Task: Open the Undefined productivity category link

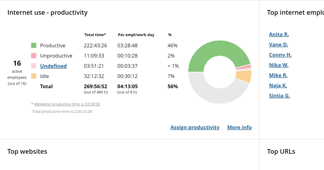Action: (x=53, y=66)
